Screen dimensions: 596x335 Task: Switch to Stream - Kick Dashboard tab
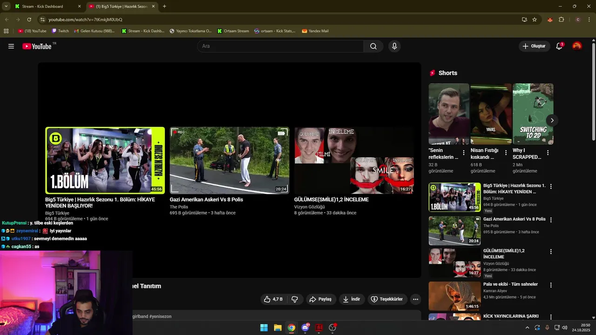pos(47,7)
